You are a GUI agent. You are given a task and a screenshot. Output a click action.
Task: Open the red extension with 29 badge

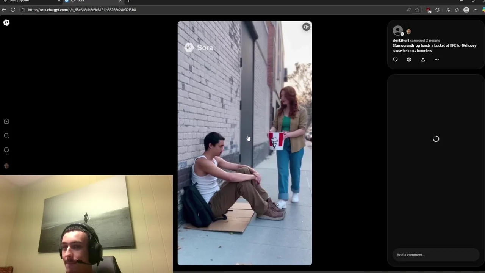[x=429, y=10]
